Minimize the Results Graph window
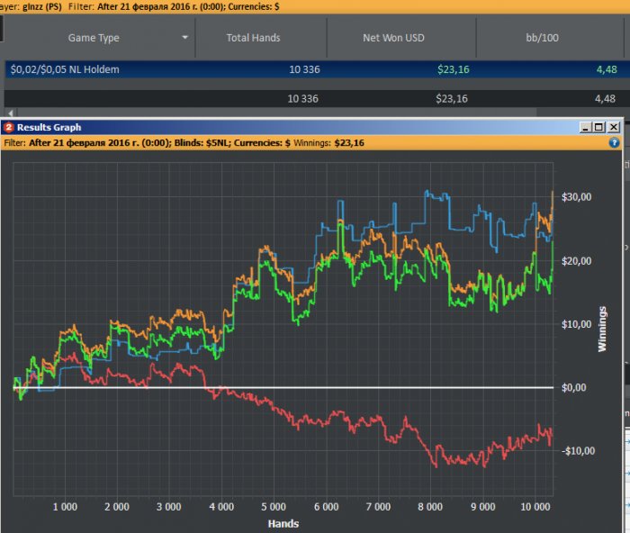Screen dimensions: 630x533 coord(585,128)
